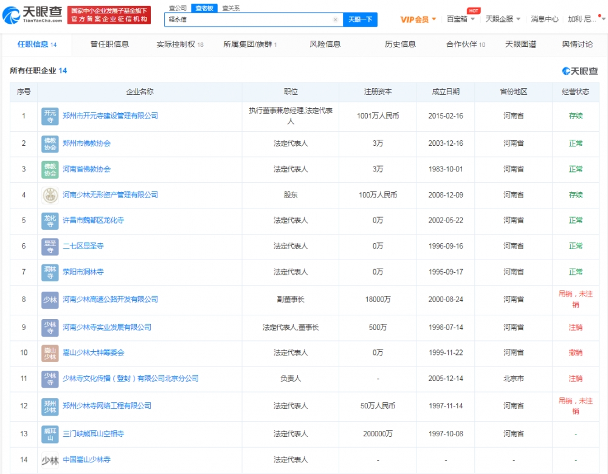Screen dimensions: 608x474
Task: Click the 18000万 registered capital cell
Action: tap(378, 300)
